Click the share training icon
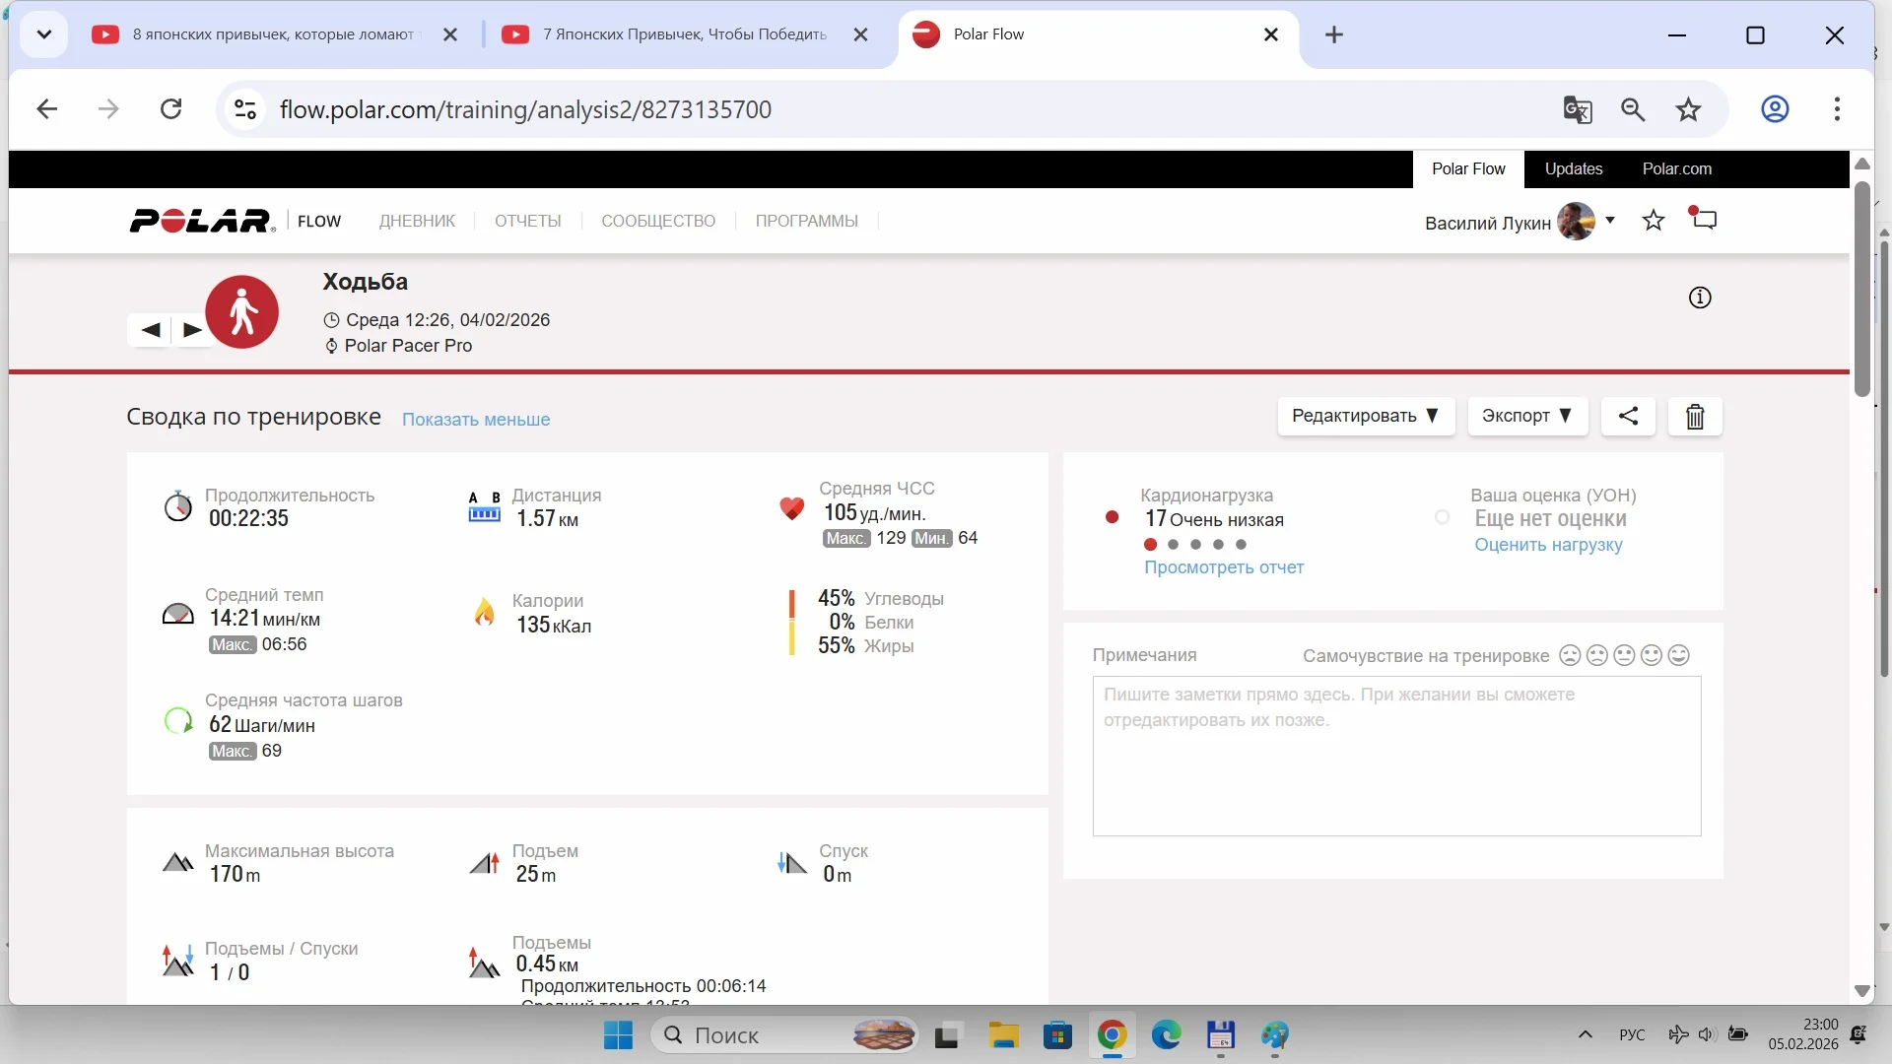Screen dimensions: 1892x1064 [x=1628, y=416]
